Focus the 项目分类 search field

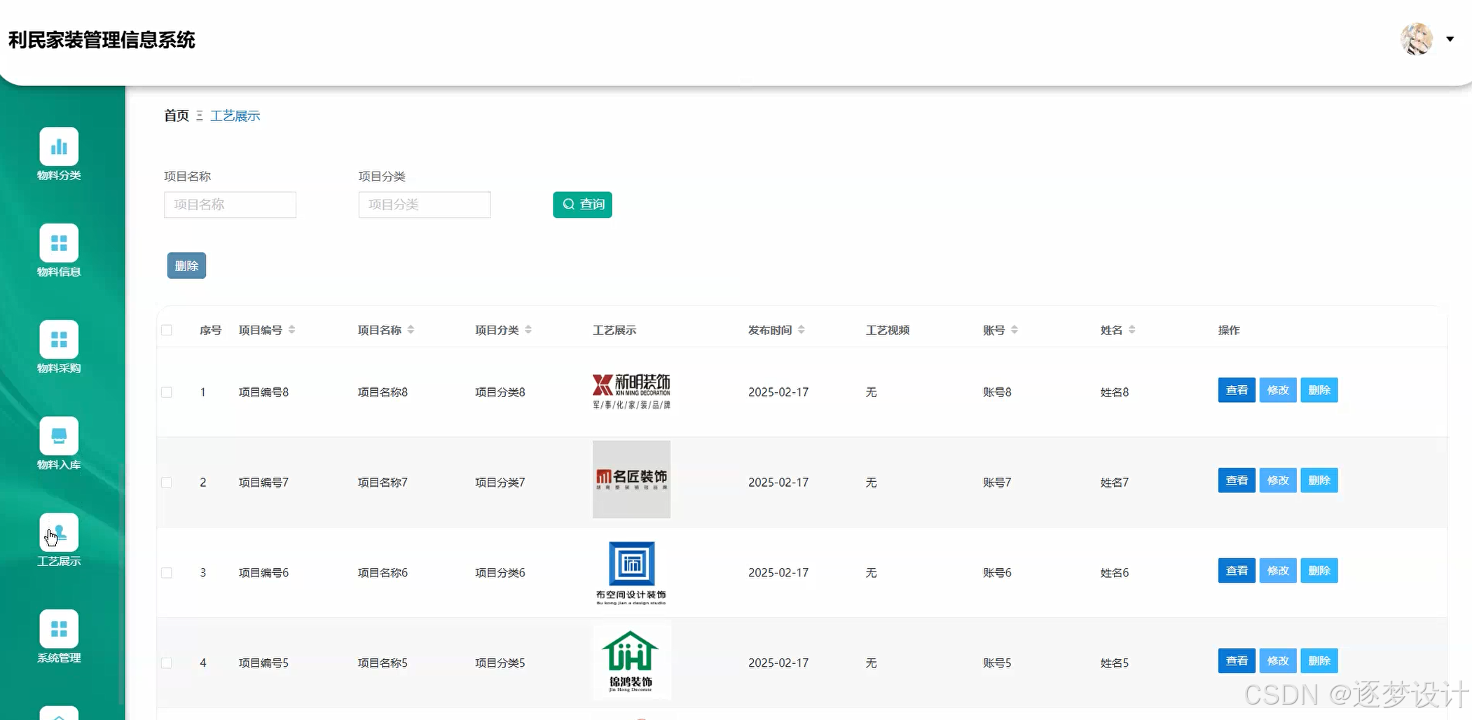(425, 205)
